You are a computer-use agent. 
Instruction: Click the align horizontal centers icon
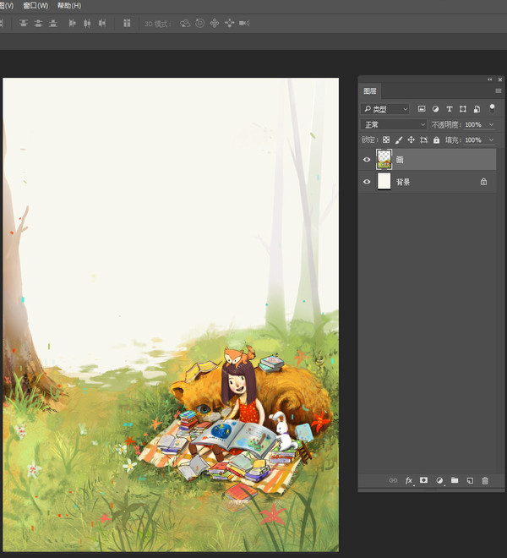coord(87,24)
